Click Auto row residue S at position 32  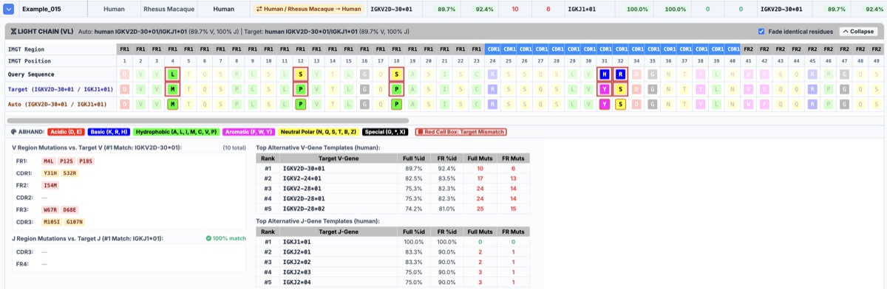coord(621,104)
